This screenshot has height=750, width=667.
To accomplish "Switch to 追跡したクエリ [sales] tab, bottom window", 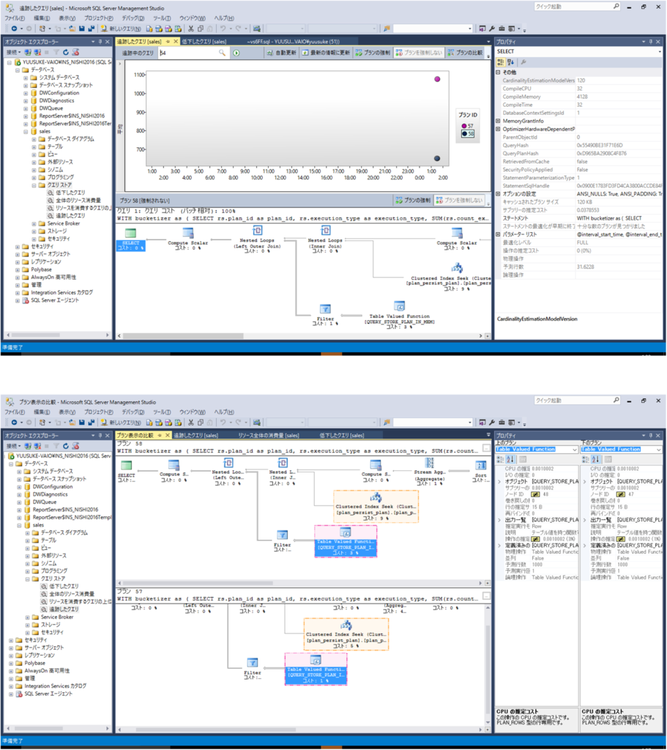I will point(195,435).
